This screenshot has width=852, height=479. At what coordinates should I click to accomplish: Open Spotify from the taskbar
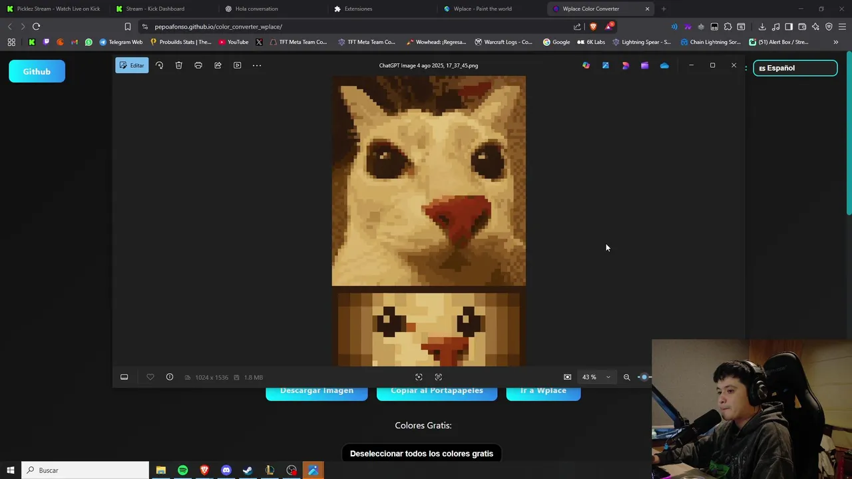coord(182,470)
